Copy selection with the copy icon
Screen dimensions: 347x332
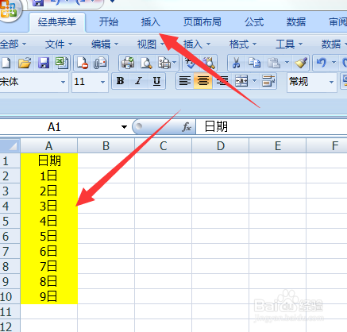(254, 63)
